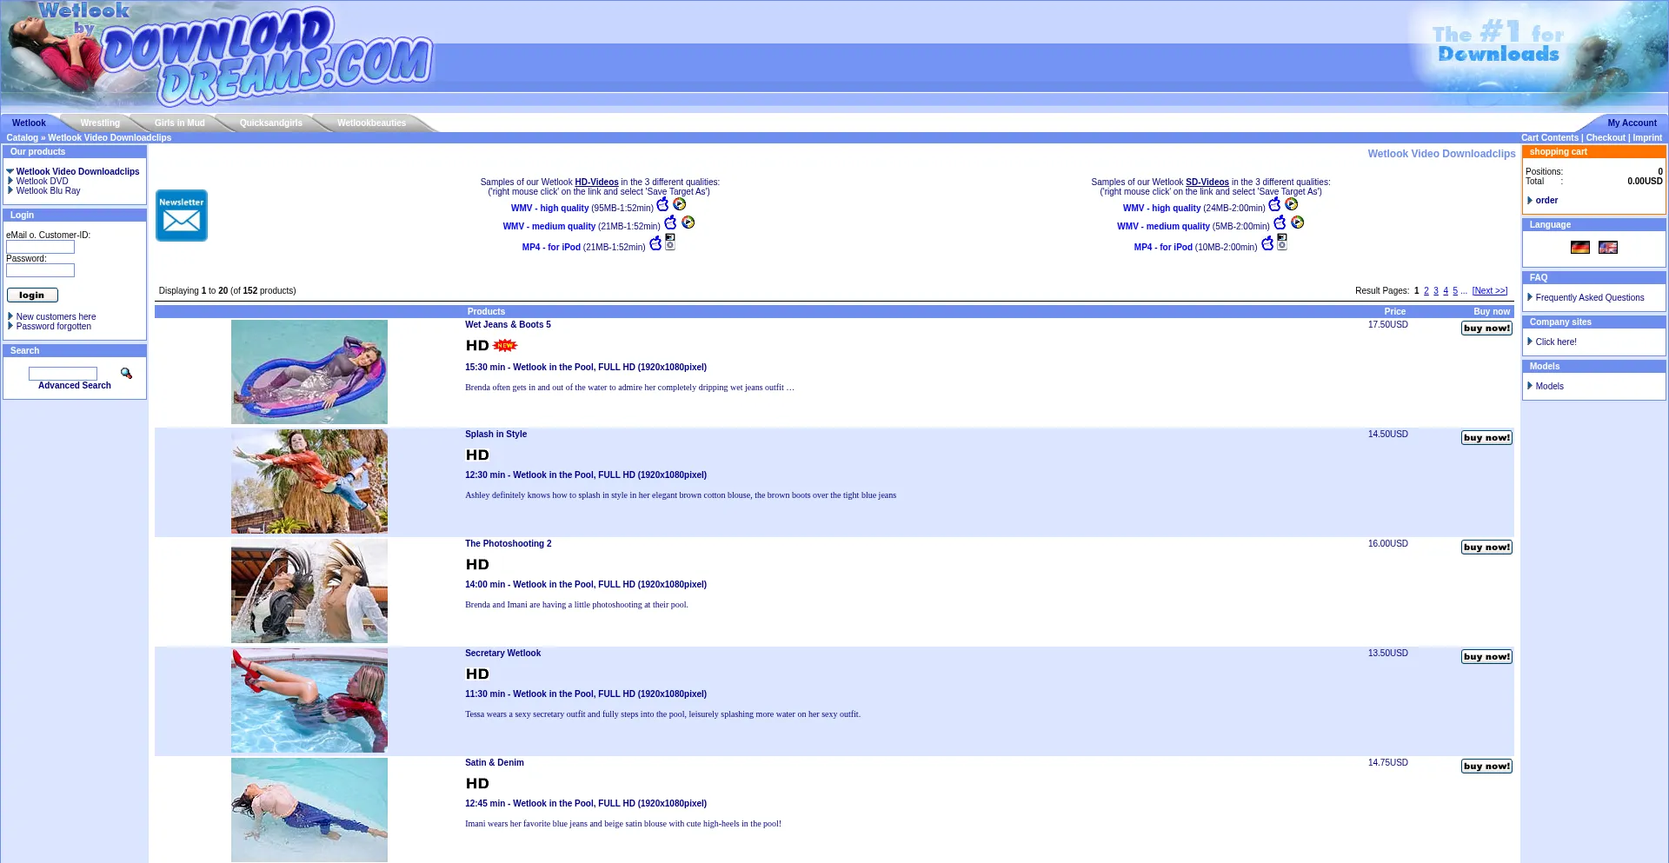Select Wetlook Video Downloadclips in Our products
This screenshot has width=1669, height=863.
click(77, 172)
